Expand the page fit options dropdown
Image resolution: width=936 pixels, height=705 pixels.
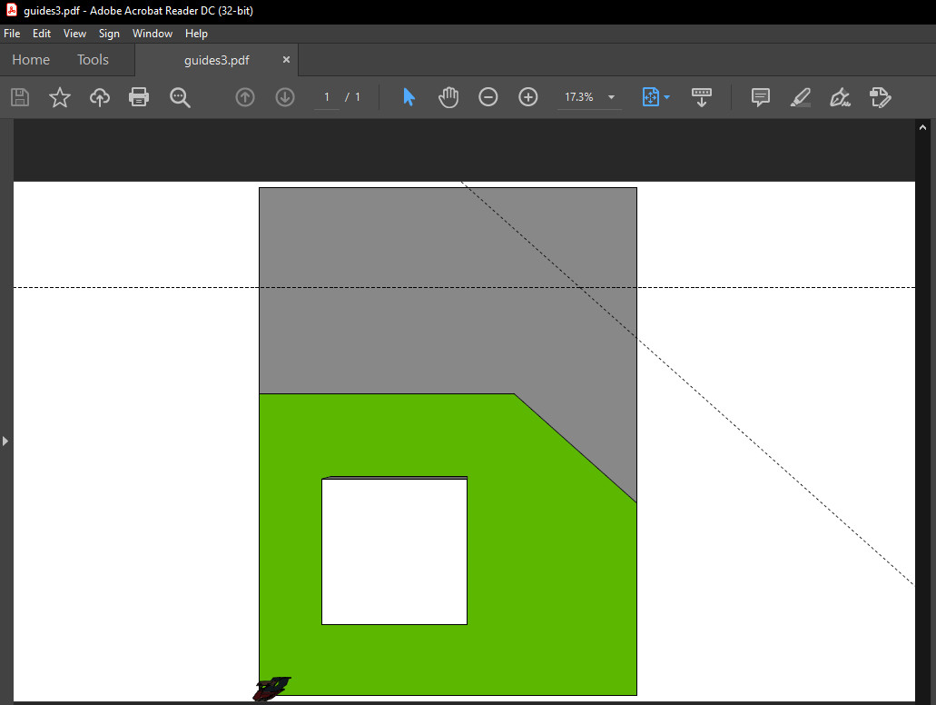click(667, 97)
